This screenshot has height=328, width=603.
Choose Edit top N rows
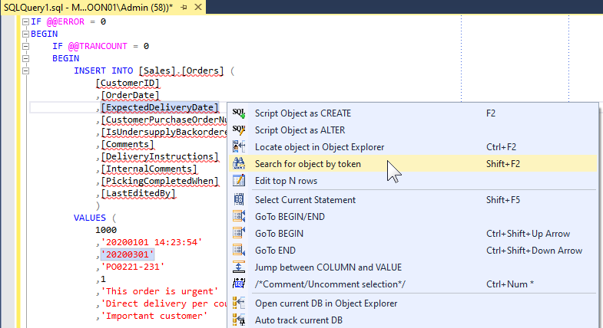(x=413, y=181)
